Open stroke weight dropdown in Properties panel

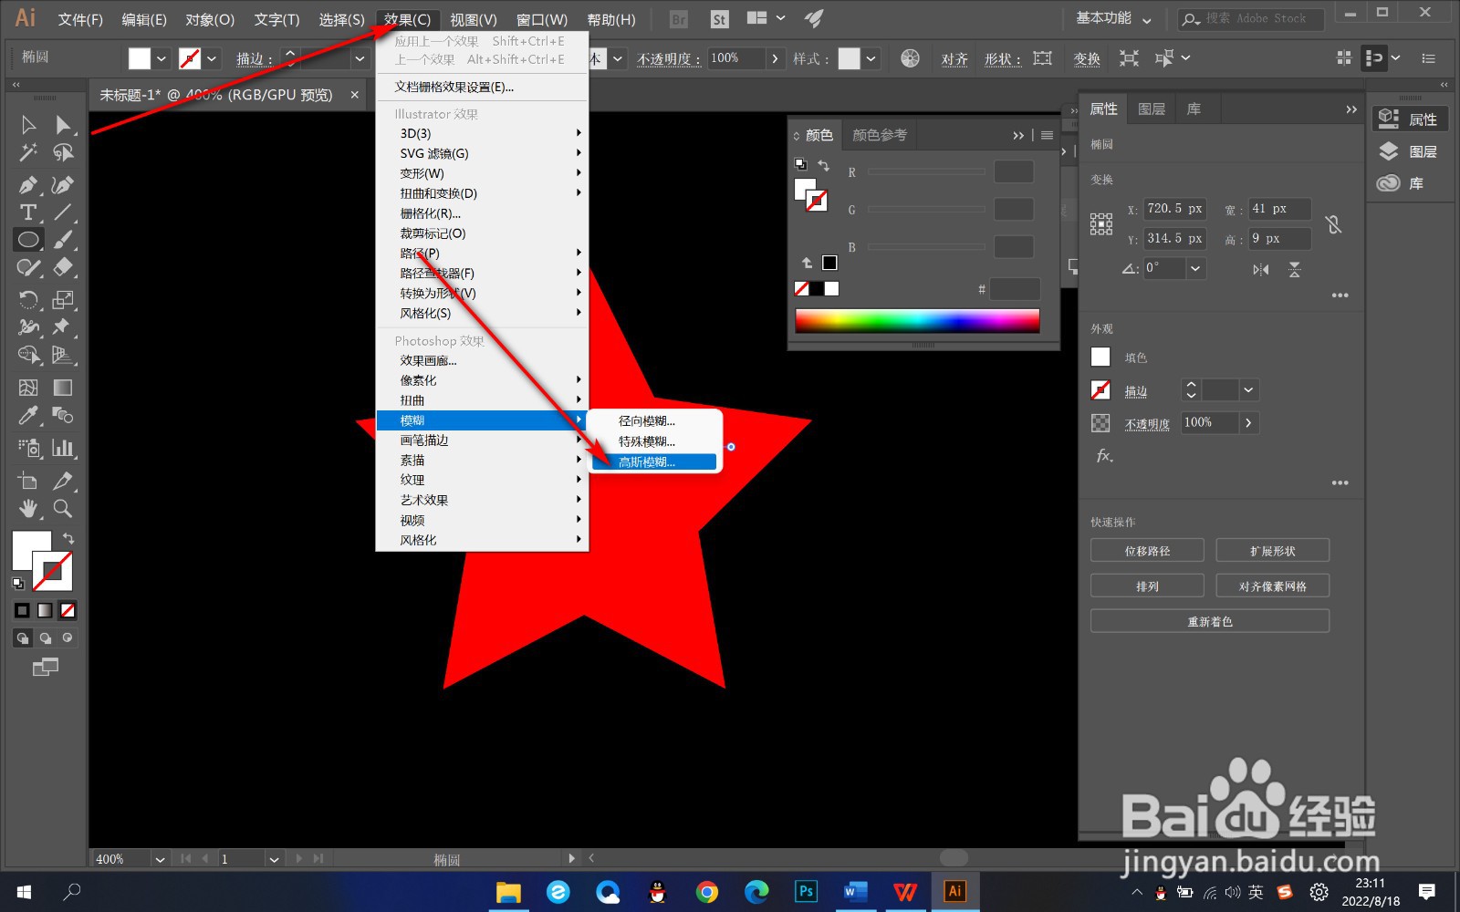tap(1248, 390)
